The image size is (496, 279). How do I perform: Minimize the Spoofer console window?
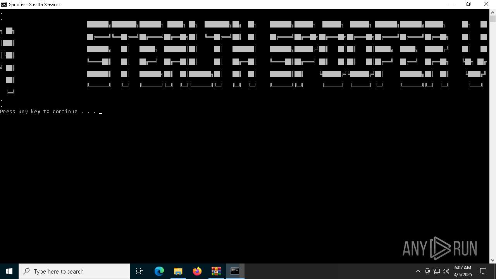451,4
